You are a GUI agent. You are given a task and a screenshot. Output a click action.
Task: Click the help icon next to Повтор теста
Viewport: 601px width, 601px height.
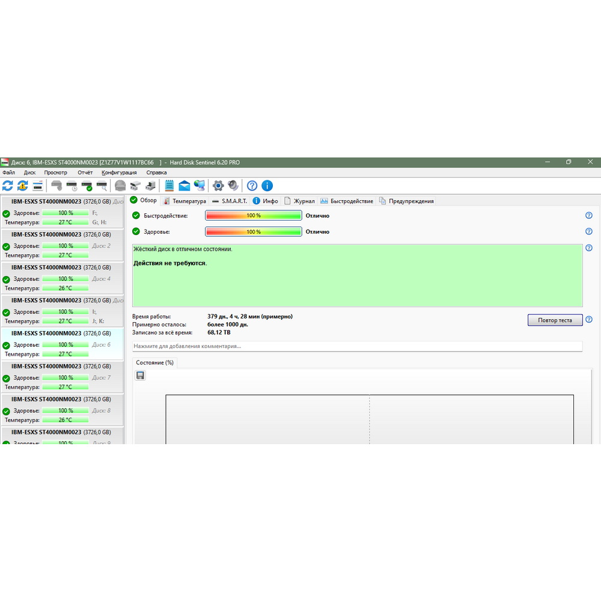pos(589,320)
